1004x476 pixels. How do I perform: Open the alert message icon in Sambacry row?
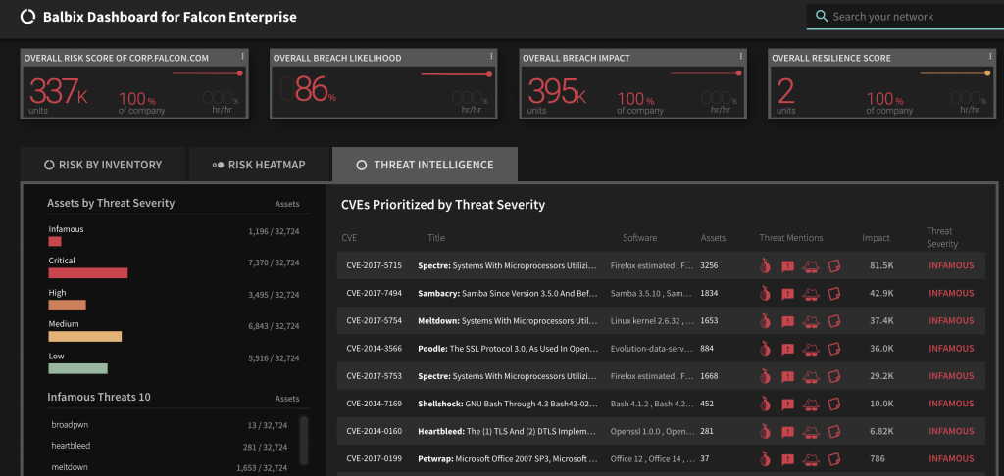(x=787, y=293)
